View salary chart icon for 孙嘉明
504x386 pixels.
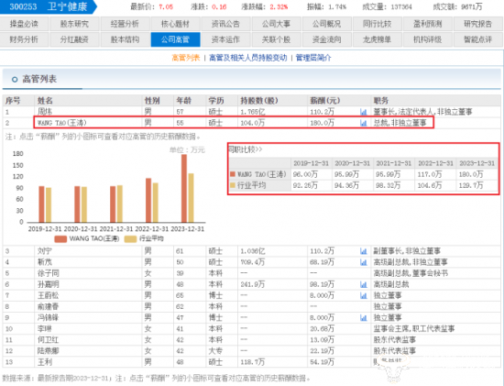363,284
